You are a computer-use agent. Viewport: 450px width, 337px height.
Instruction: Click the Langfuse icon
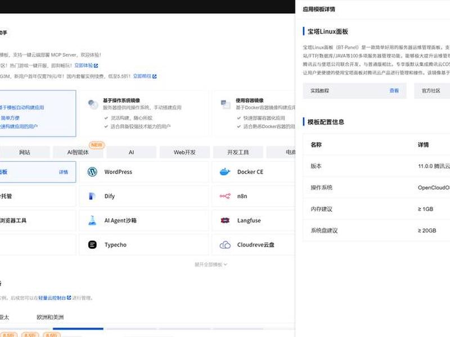click(224, 220)
